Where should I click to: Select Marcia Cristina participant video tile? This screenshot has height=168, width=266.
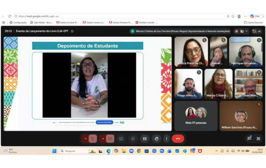click(219, 84)
